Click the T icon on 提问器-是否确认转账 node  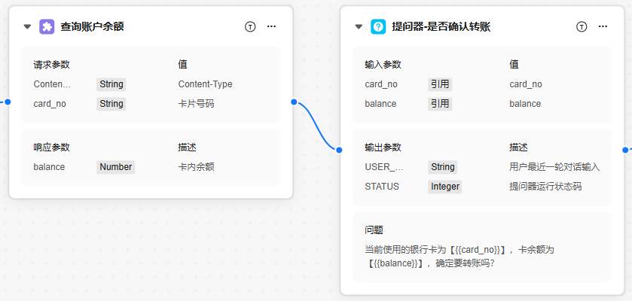click(x=582, y=26)
